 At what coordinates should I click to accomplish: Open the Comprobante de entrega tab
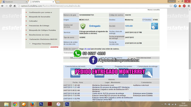coord(147,67)
